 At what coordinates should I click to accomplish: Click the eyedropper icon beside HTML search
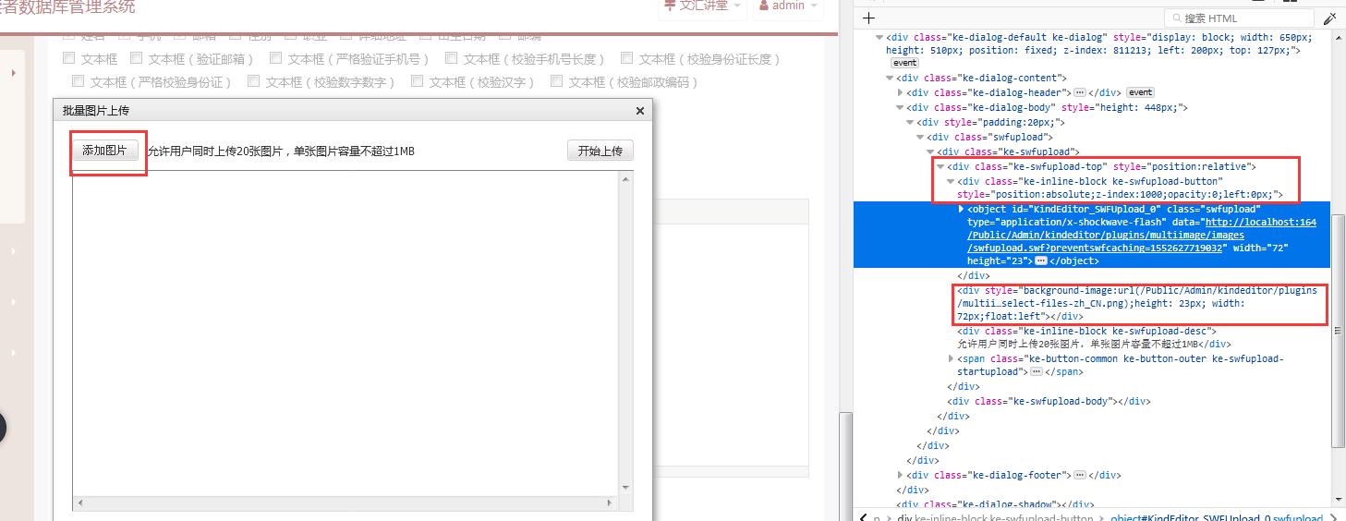coord(1329,18)
